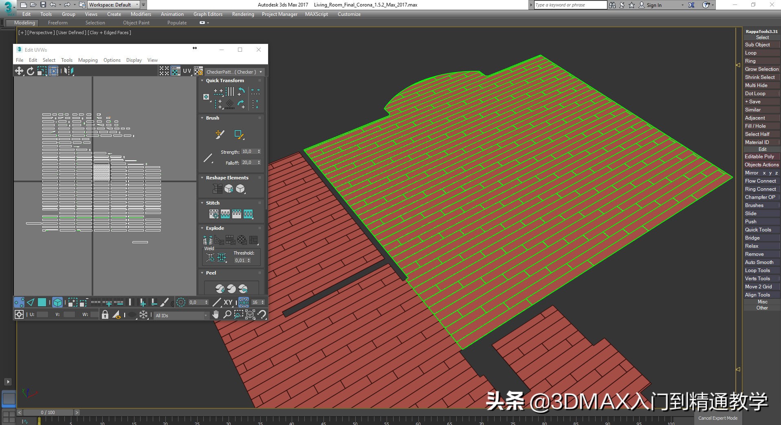The image size is (781, 425).
Task: Click the Weld target icon
Action: coord(210,257)
